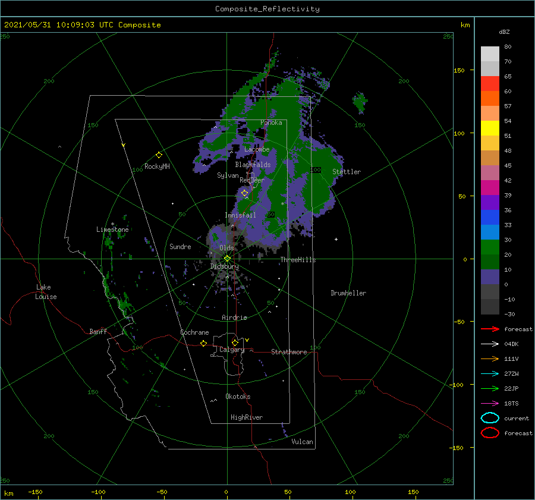
Task: Click the yellow radar site marker at center
Action: tap(227, 259)
